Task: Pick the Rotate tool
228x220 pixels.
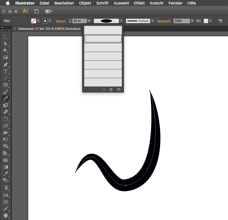Action: pos(6,119)
